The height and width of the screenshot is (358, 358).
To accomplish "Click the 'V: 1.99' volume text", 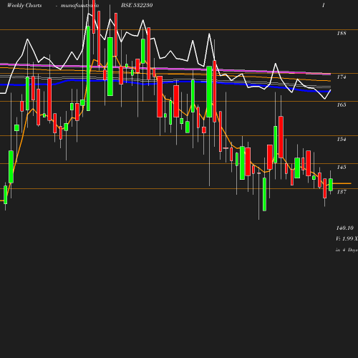I will (x=344, y=238).
